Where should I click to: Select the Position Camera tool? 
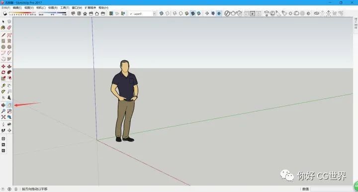coord(3,124)
